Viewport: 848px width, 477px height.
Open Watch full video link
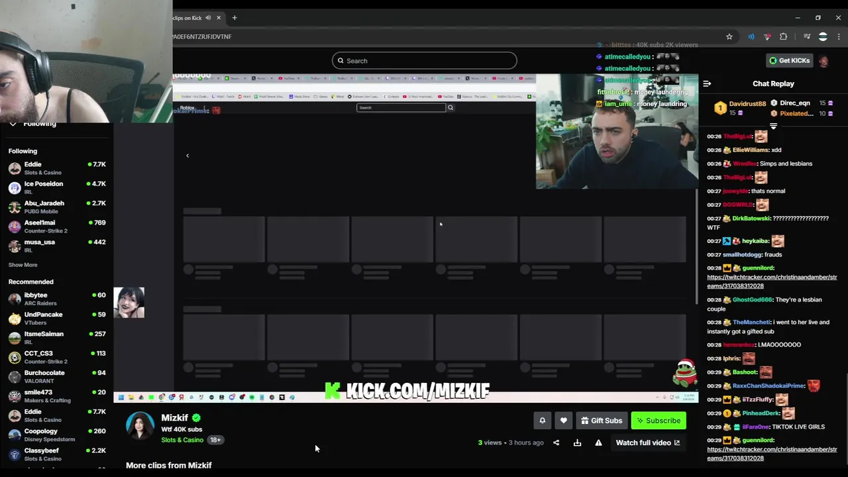click(x=648, y=443)
